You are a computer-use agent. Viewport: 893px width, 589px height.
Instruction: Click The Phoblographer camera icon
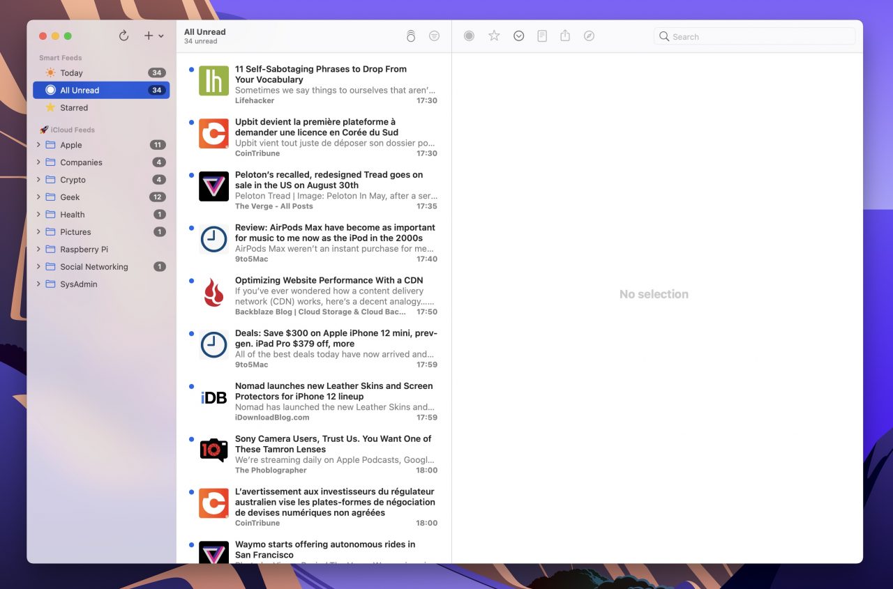pos(213,450)
